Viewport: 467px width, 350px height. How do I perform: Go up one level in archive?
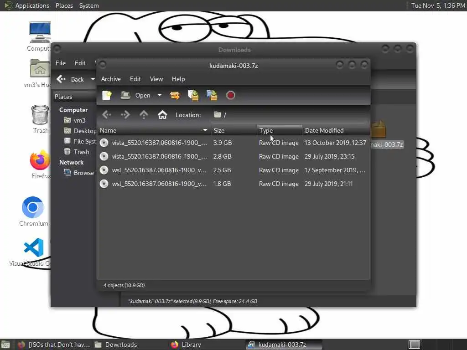(144, 114)
